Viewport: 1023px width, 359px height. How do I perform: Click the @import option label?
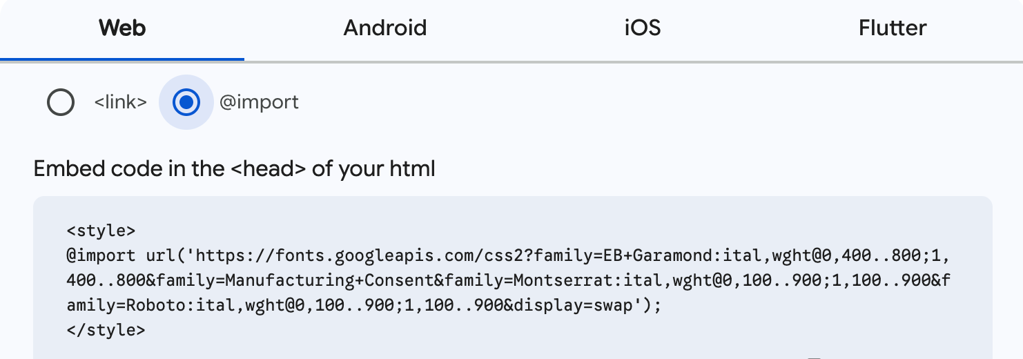259,103
